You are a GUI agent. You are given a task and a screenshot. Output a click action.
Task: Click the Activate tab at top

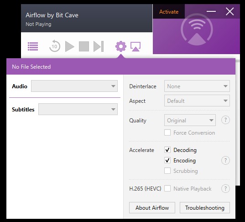169,12
